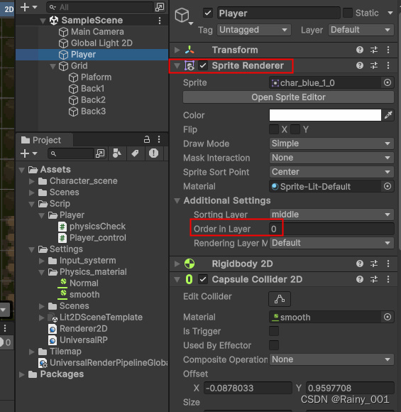401x412 pixels.
Task: Expand the Transform component foldout
Action: (x=177, y=50)
